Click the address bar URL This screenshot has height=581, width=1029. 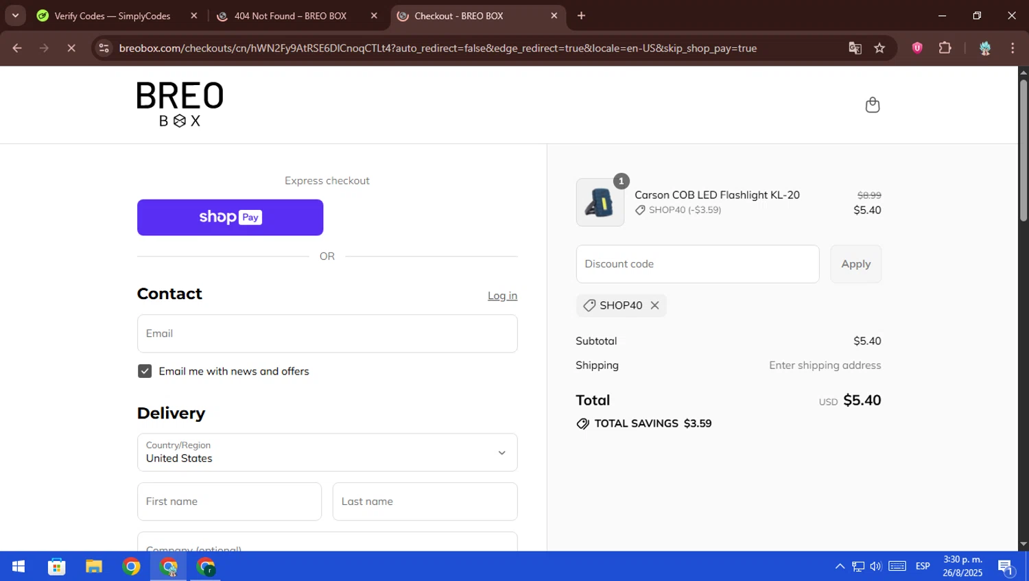[438, 48]
